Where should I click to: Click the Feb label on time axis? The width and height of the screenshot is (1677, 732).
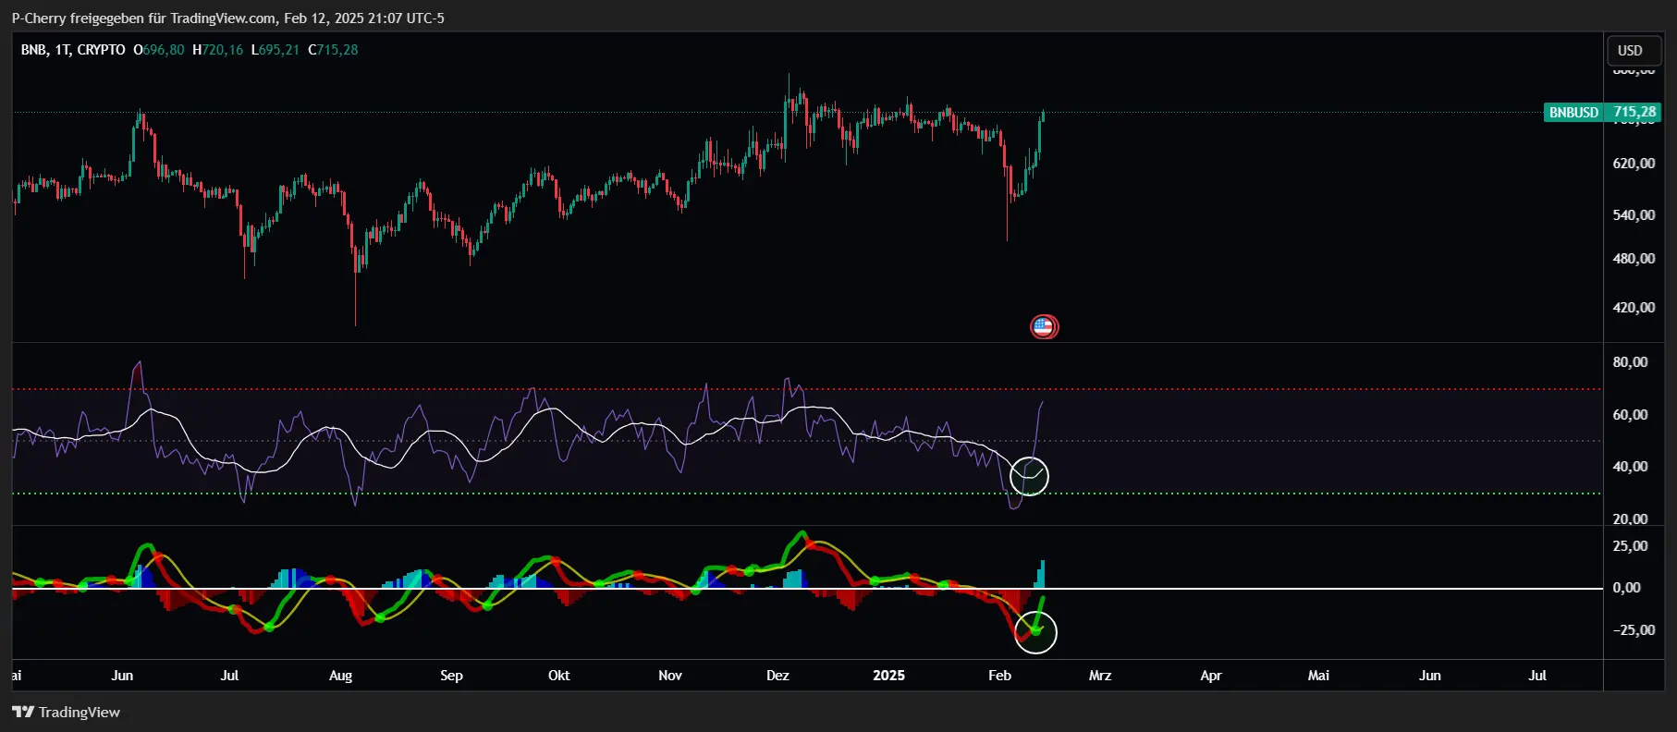click(999, 676)
